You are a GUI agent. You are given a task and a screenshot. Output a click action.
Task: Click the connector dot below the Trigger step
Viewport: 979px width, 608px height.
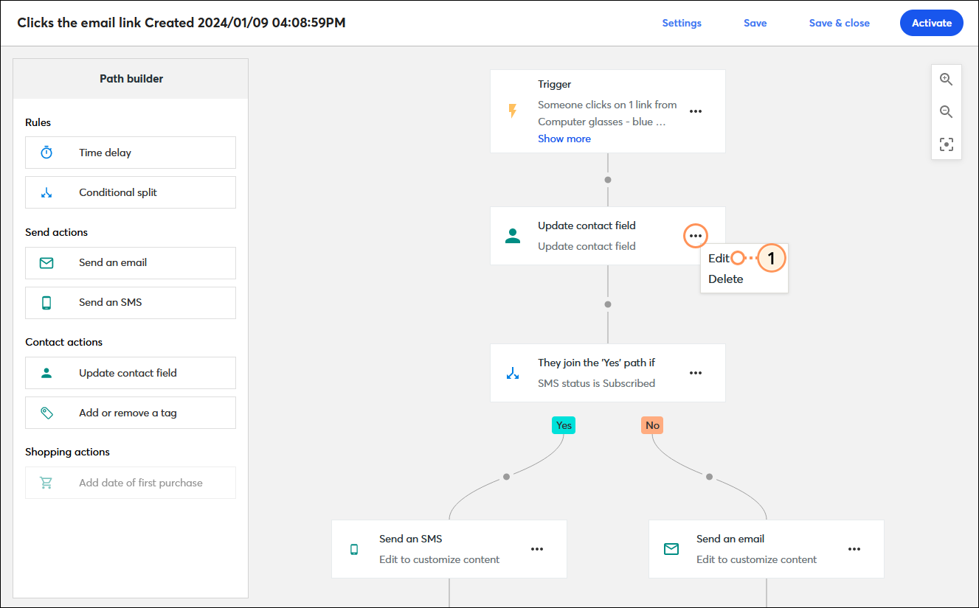click(608, 180)
